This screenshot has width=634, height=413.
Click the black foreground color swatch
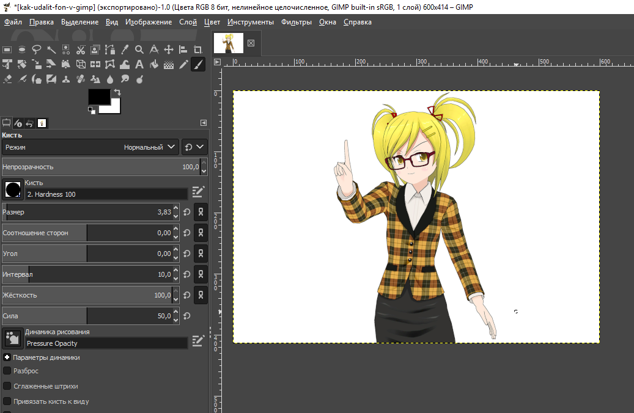99,97
